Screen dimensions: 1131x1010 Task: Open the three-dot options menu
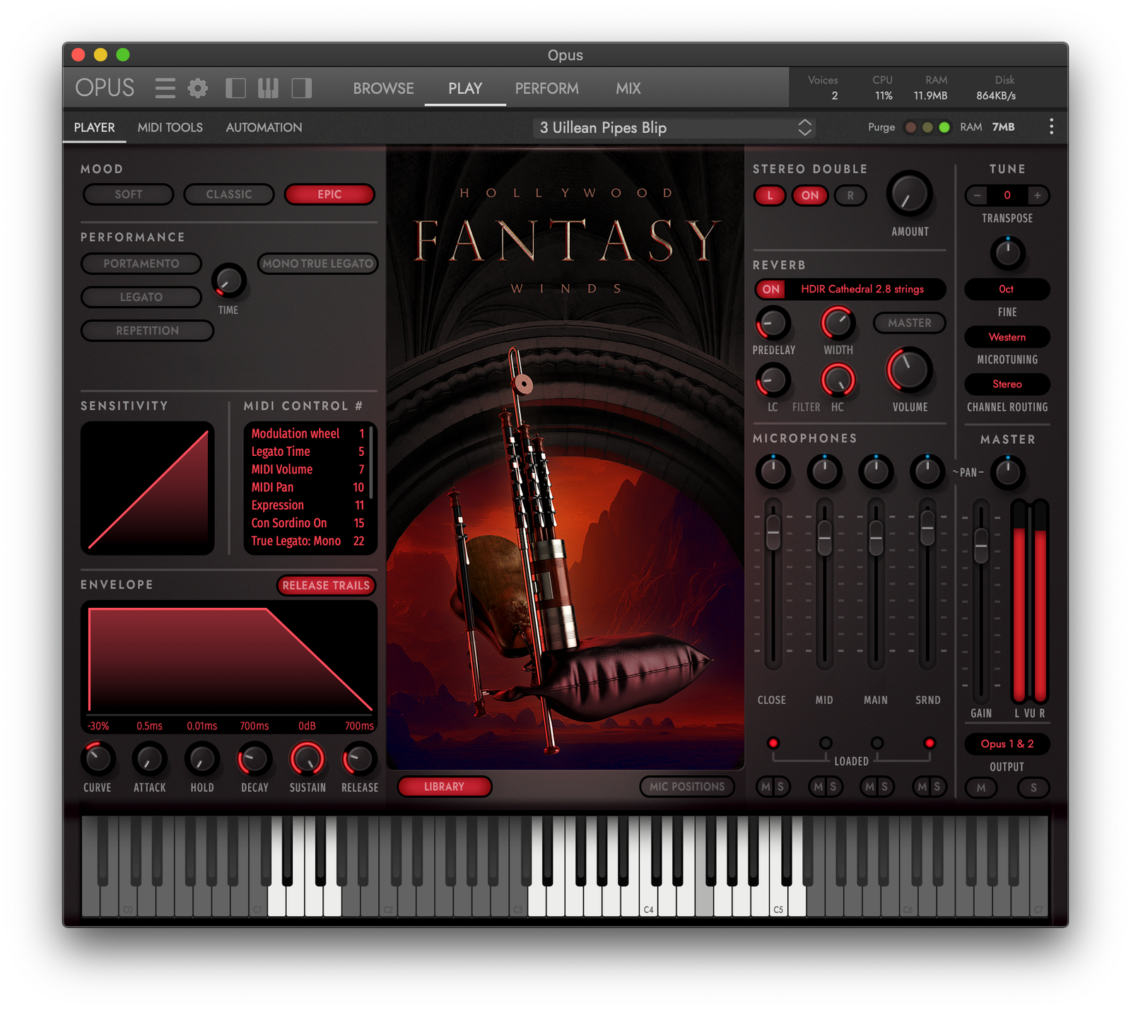(1051, 127)
